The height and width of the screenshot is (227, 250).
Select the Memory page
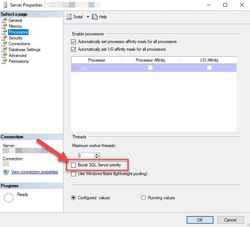click(15, 26)
